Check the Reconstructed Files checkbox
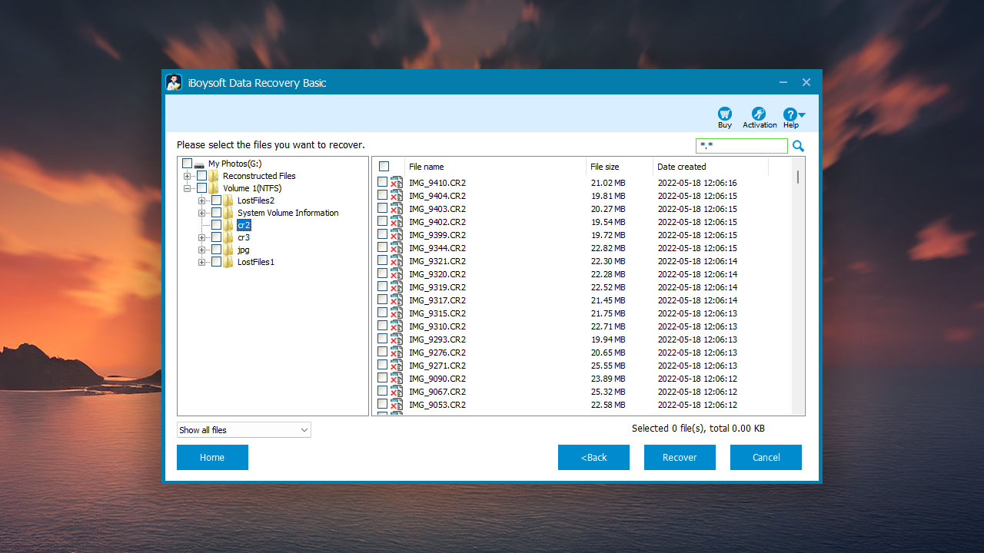 point(201,176)
